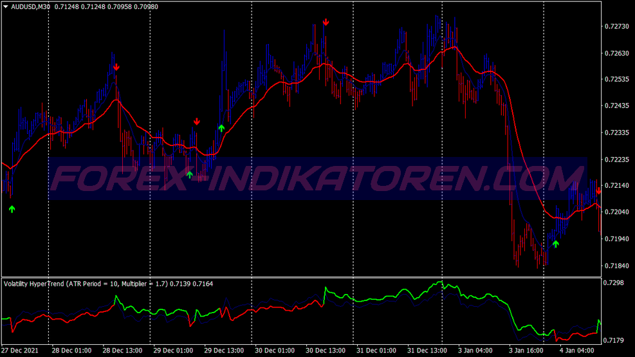
Task: Click the green buy arrow near the 3 Jan low
Action: point(556,244)
